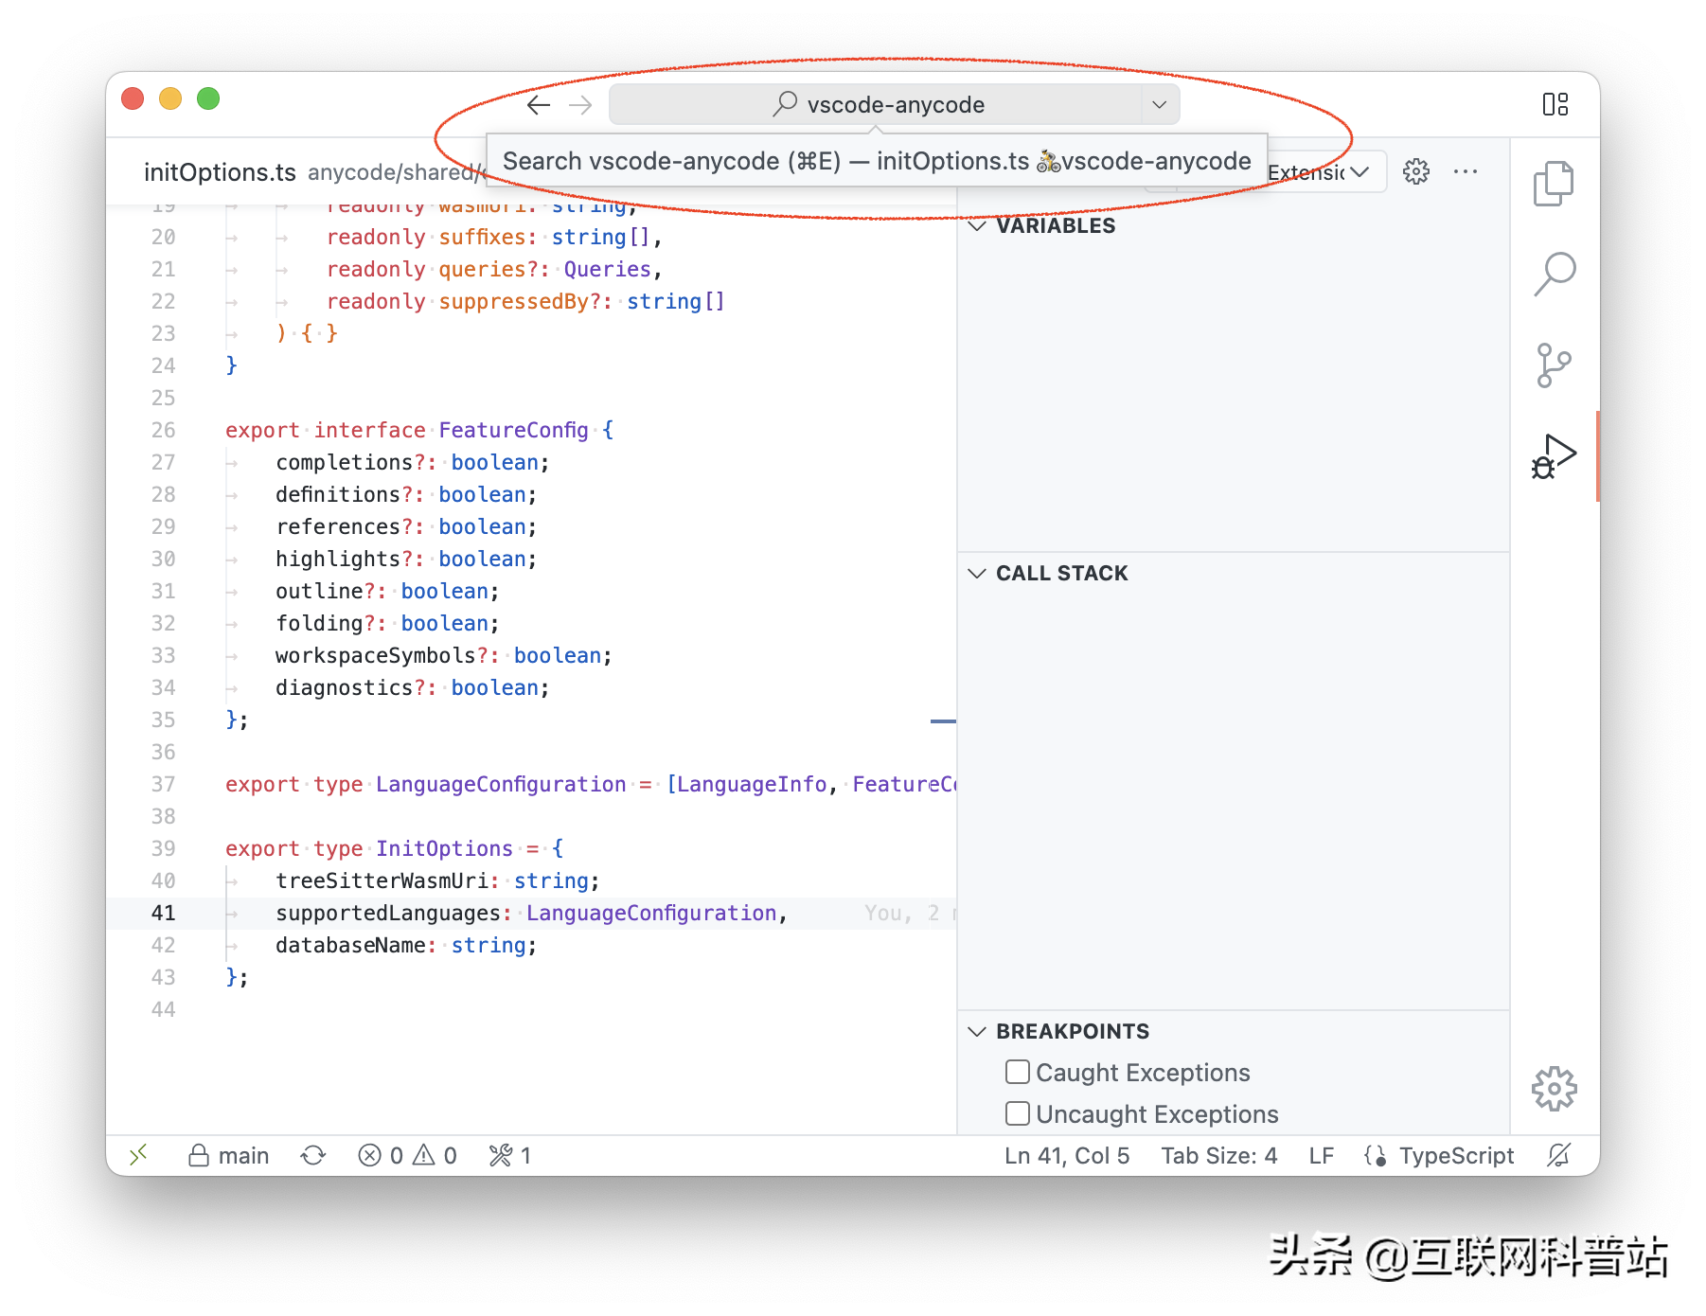Open TypeScript language status braces icon
1706x1316 pixels.
point(1376,1155)
